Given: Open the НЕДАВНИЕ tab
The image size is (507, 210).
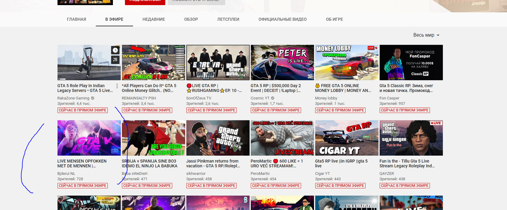Looking at the screenshot, I should [154, 19].
